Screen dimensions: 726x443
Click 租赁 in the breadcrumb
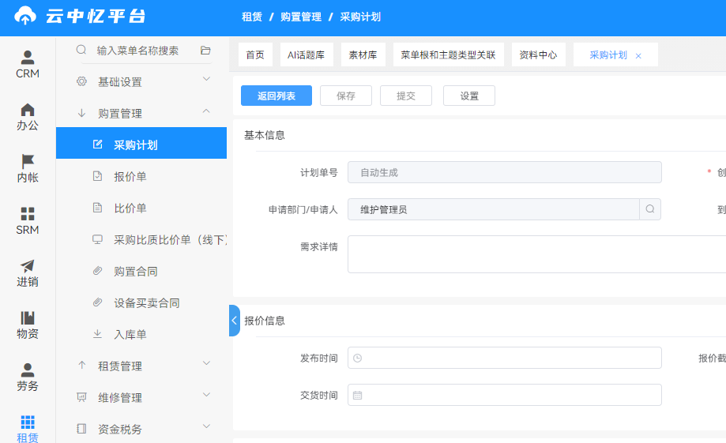252,17
